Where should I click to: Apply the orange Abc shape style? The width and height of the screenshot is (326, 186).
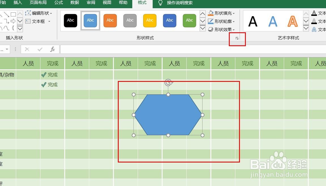(x=110, y=20)
